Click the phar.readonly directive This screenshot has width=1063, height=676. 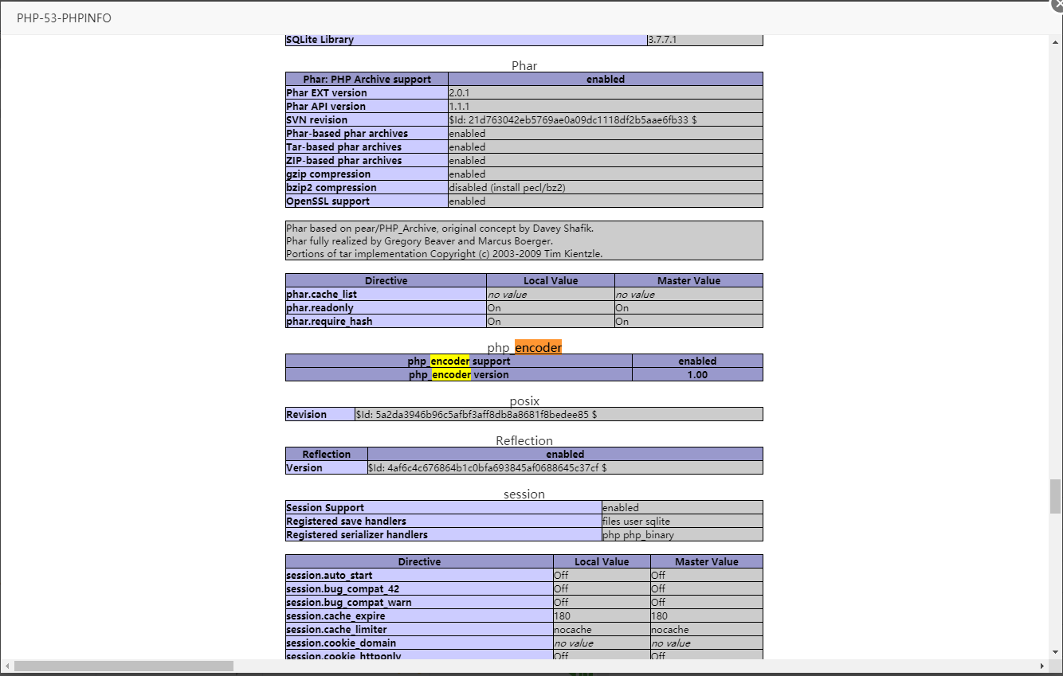[x=320, y=307]
